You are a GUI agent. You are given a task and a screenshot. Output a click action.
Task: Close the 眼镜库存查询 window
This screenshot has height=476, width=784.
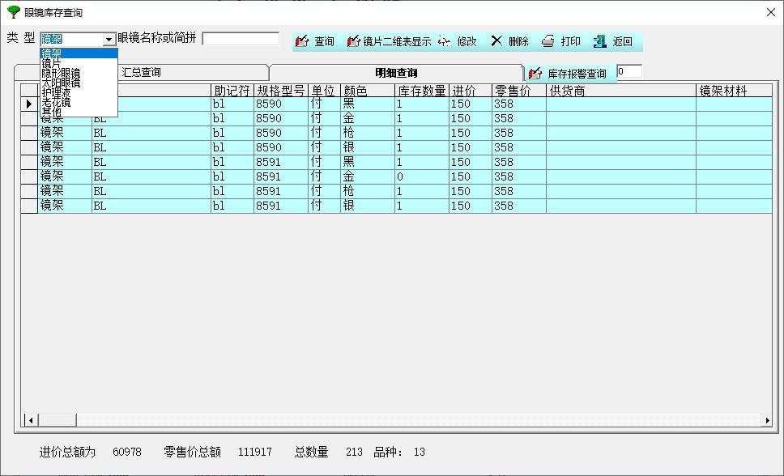click(770, 12)
